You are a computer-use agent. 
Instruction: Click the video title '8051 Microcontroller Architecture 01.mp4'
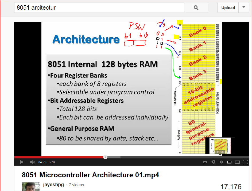pos(91,175)
